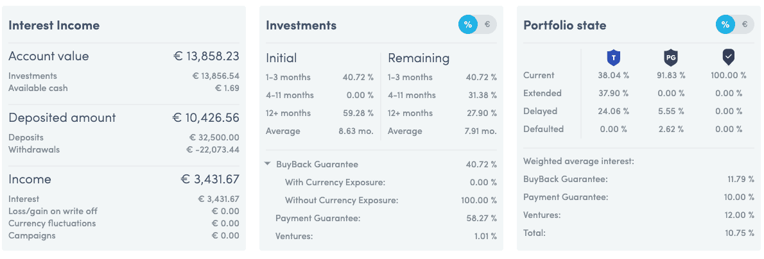Collapse the BuyBack Guarantee section arrow

pos(267,165)
